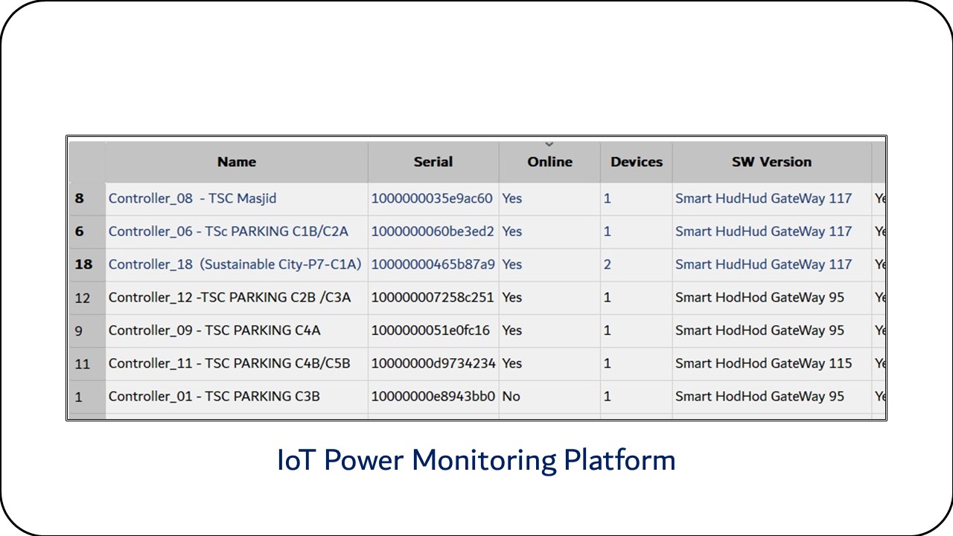This screenshot has height=536, width=953.
Task: Click serial 10000000465b87a9 link
Action: click(433, 264)
